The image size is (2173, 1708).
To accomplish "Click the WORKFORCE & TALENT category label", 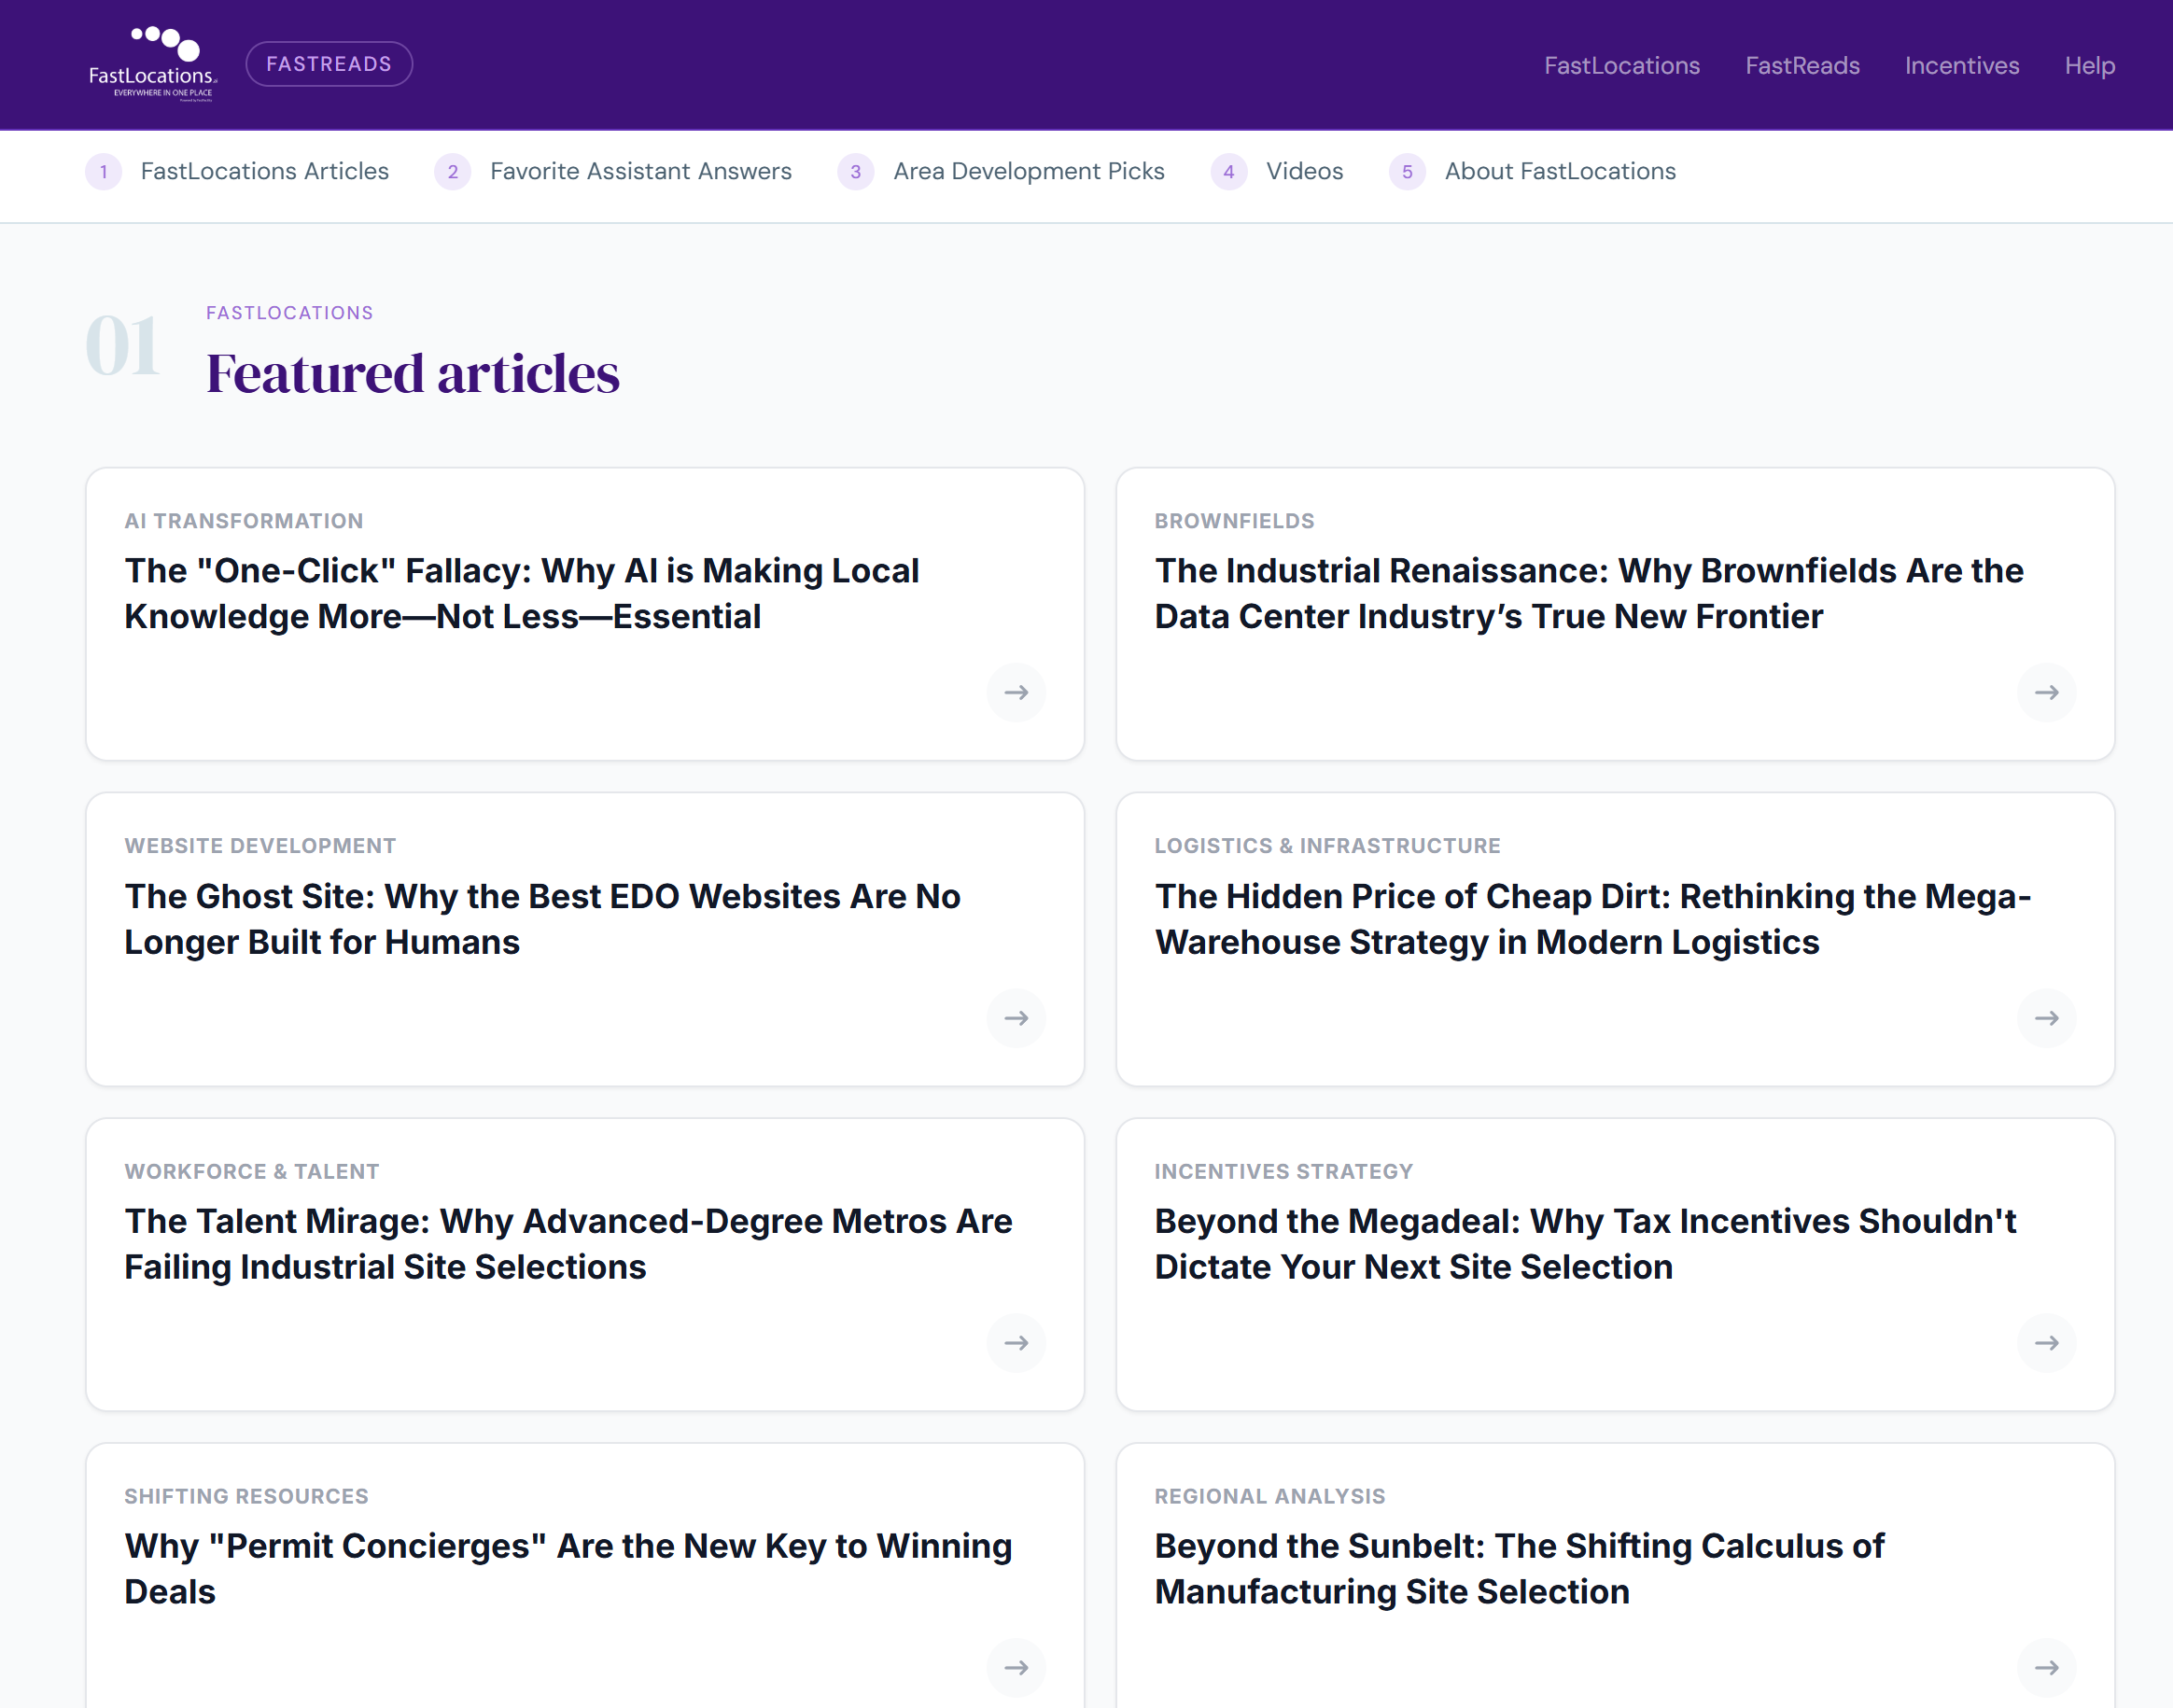I will [x=252, y=1171].
